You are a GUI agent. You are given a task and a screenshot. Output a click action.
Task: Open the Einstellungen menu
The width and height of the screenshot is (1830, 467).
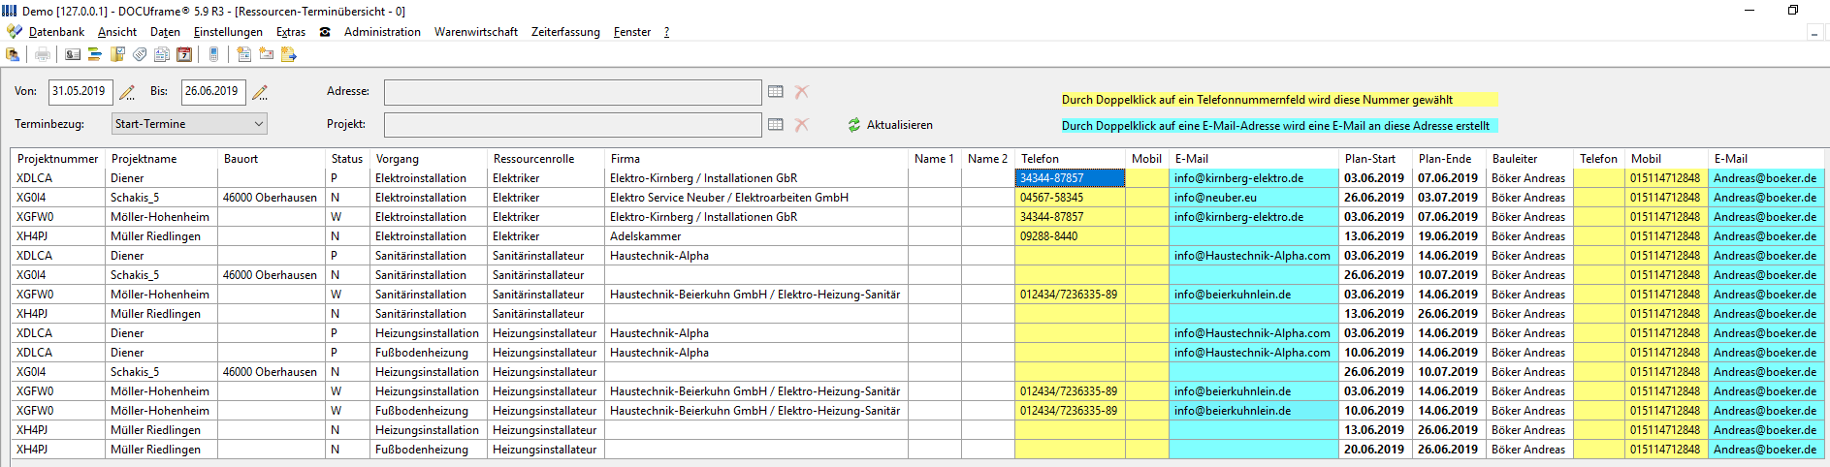click(228, 32)
